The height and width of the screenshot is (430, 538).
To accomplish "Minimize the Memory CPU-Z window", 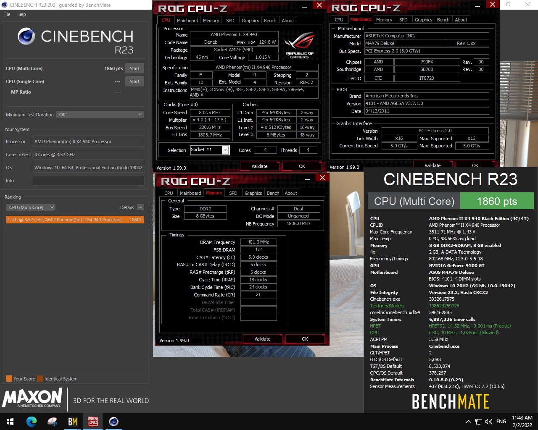I will 308,179.
